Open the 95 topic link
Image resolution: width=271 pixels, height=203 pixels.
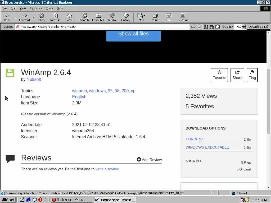(x=110, y=91)
